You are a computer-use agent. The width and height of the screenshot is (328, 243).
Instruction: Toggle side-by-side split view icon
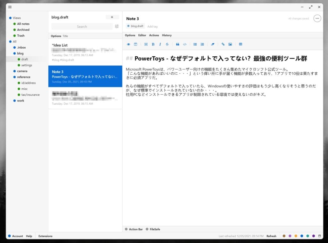pyautogui.click(x=135, y=44)
